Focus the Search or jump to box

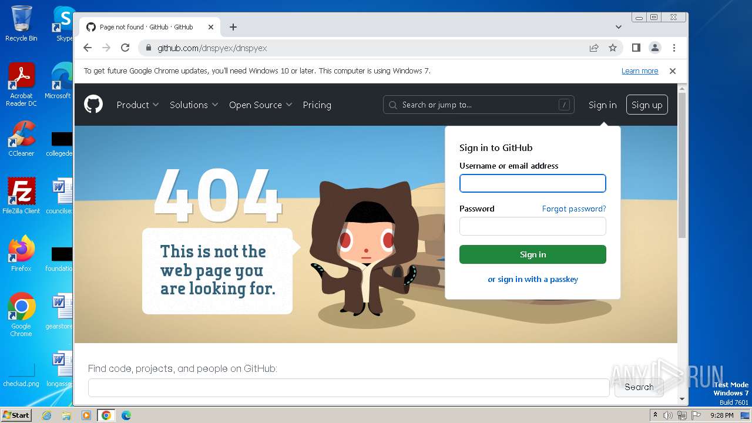(478, 105)
